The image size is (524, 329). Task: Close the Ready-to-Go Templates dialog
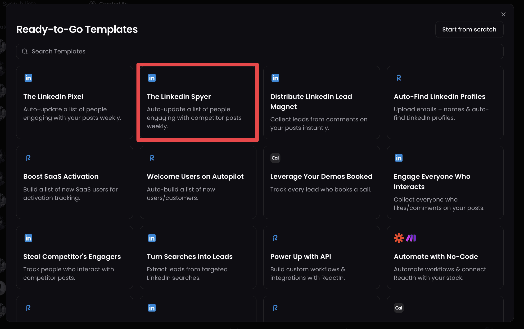503,14
